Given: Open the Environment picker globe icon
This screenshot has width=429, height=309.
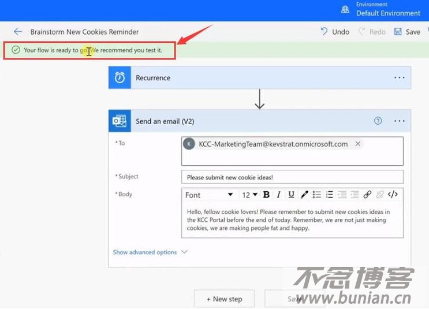Looking at the screenshot, I should pos(345,9).
